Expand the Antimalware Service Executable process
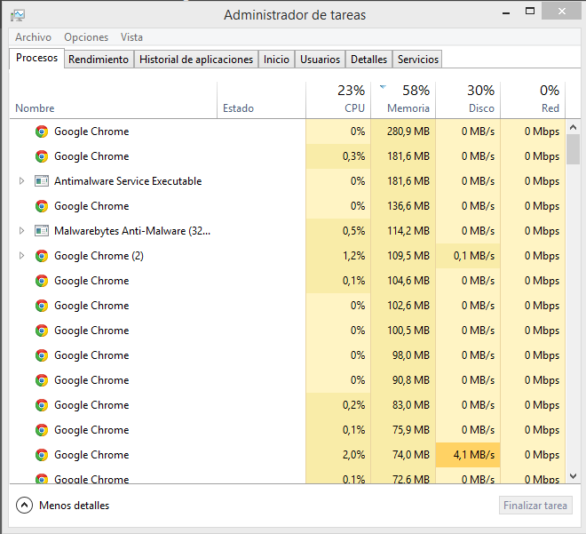Viewport: 586px width, 534px height. (21, 181)
